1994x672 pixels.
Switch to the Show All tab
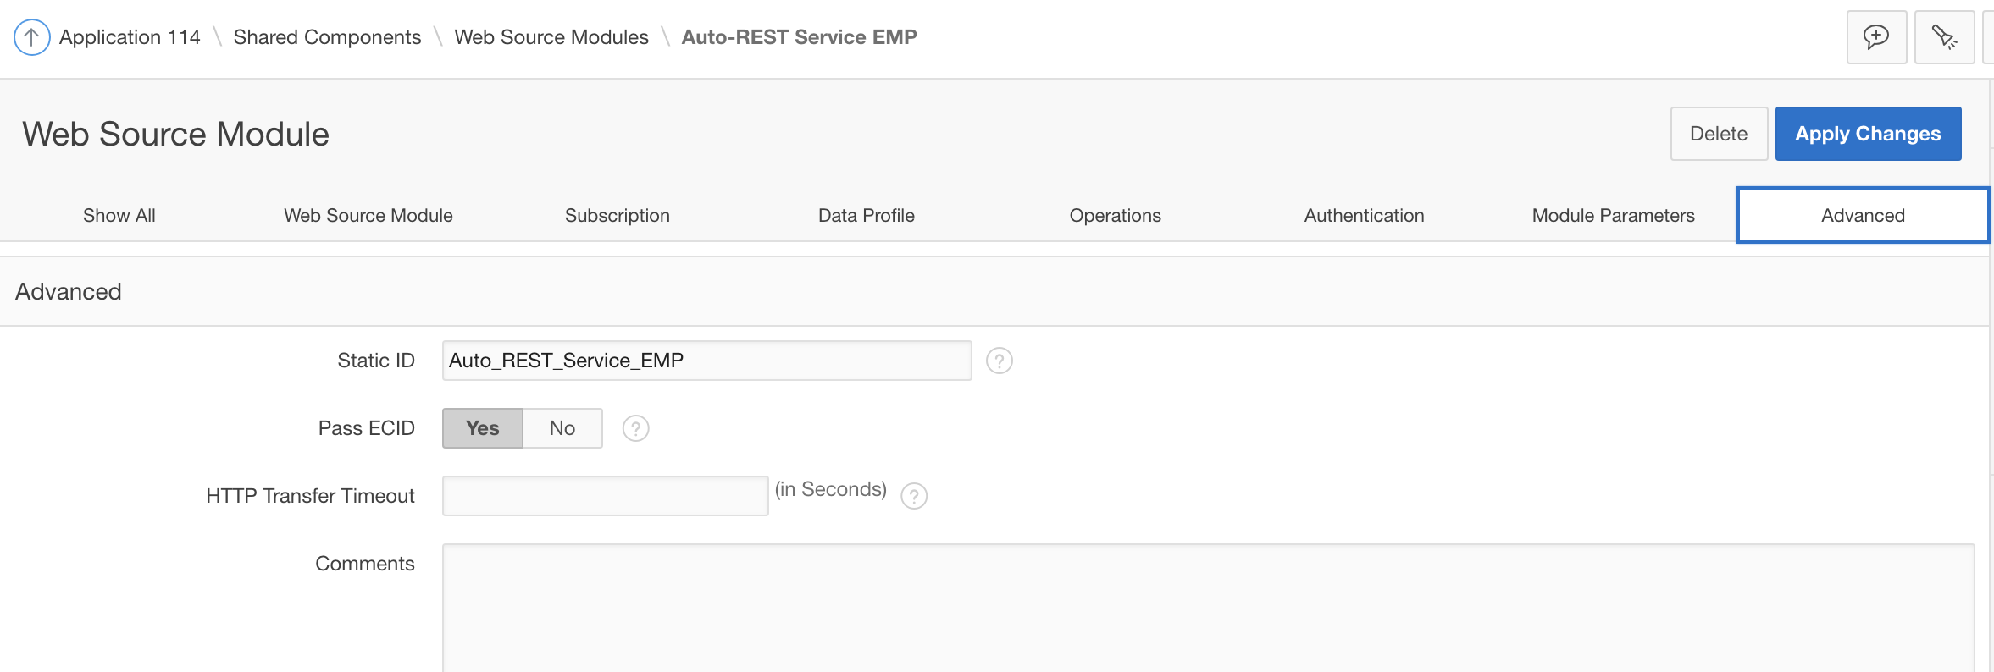tap(119, 216)
